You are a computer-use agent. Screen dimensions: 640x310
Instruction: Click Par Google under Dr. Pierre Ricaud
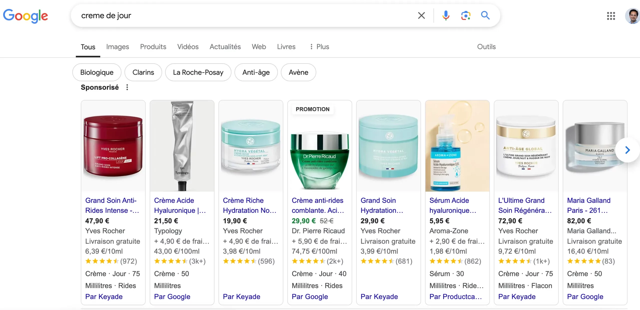coord(310,297)
